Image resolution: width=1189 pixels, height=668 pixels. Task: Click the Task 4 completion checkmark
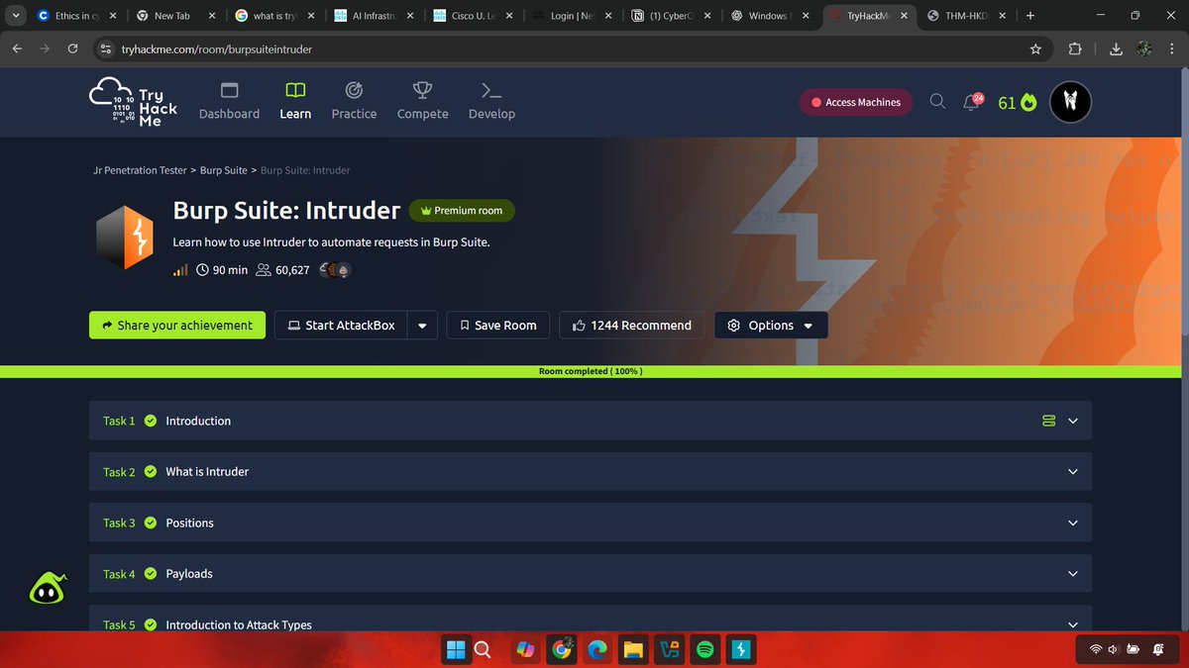point(150,573)
